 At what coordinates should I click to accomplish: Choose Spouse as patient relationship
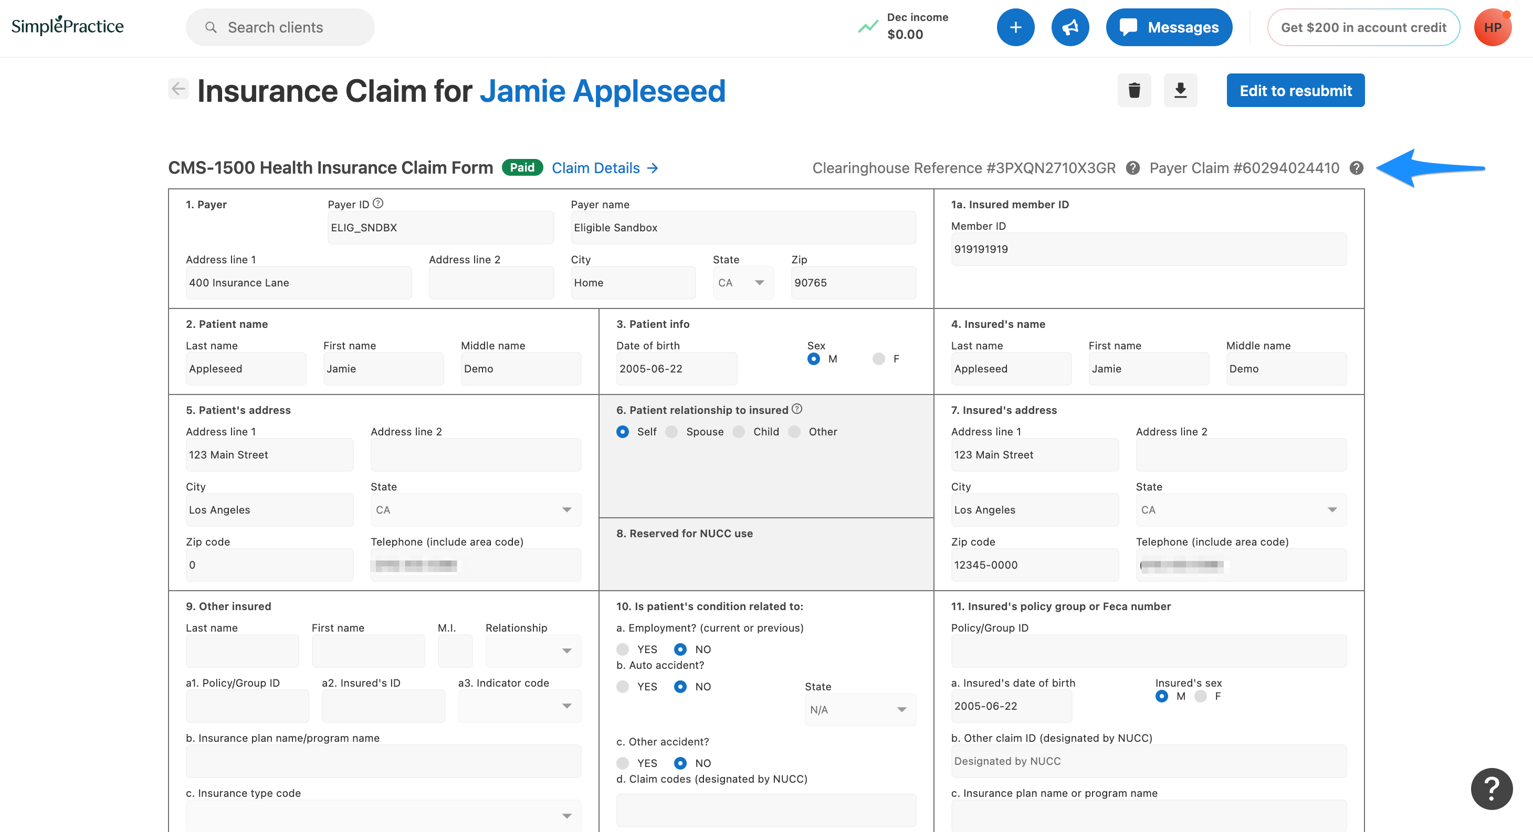pos(672,432)
